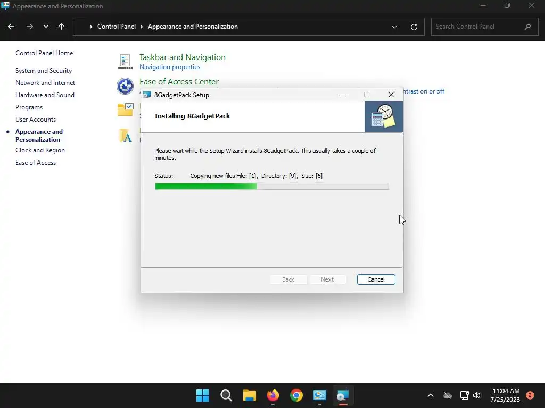Screen dimensions: 545x408
Task: Refresh the Control Panel view
Action: point(414,27)
